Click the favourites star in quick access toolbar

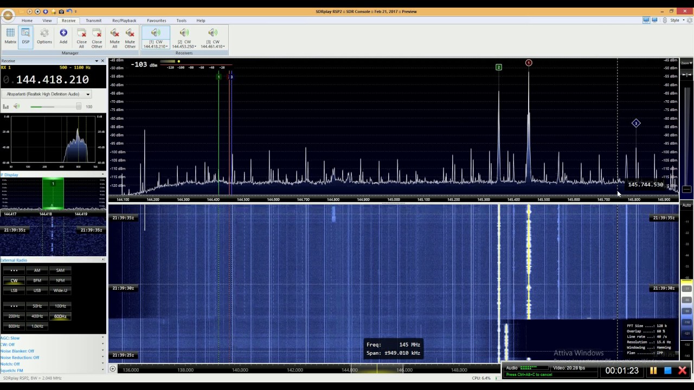(54, 11)
